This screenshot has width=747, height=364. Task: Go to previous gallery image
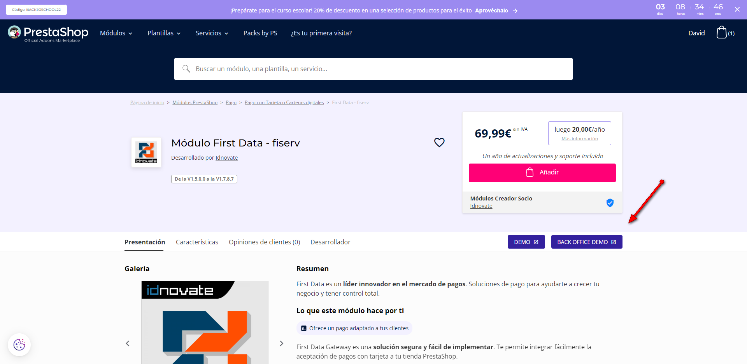[128, 343]
